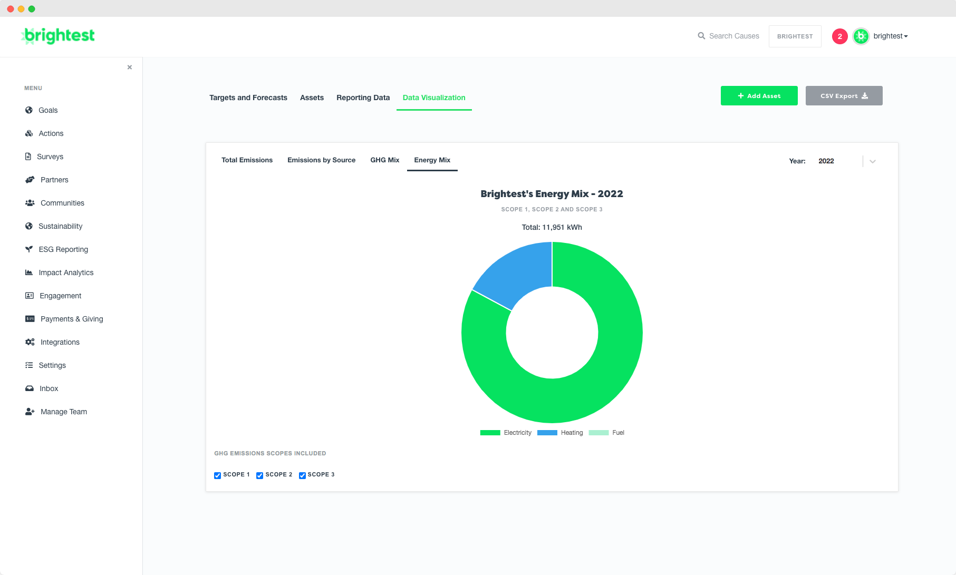
Task: Click the CSV Export button
Action: (844, 96)
